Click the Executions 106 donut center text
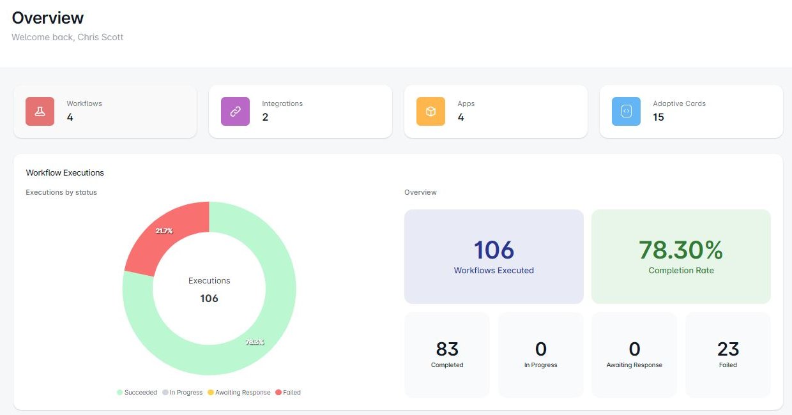The height and width of the screenshot is (415, 792). click(x=209, y=289)
